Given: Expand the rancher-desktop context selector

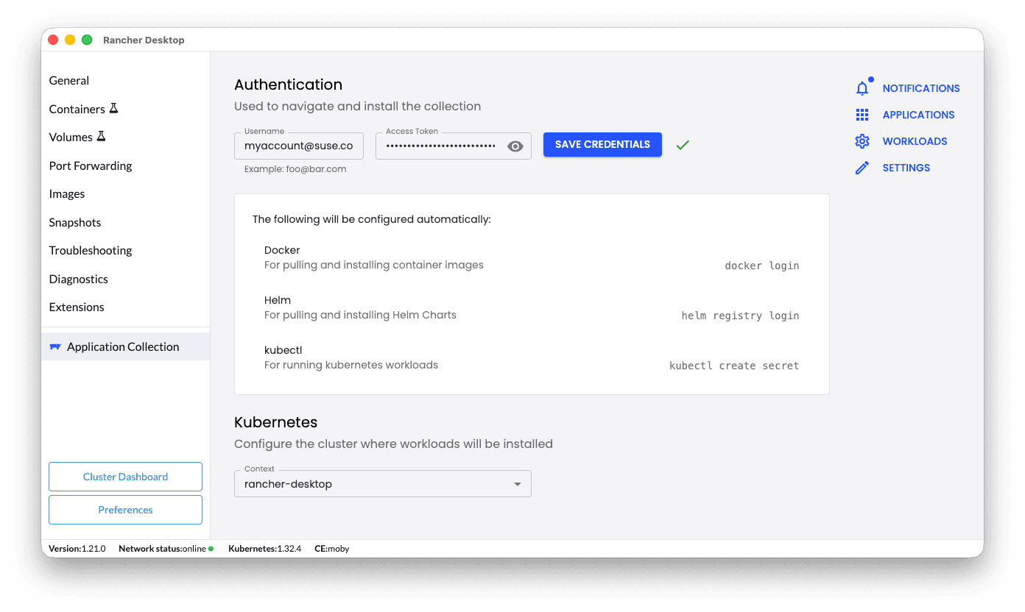Looking at the screenshot, I should (x=382, y=483).
